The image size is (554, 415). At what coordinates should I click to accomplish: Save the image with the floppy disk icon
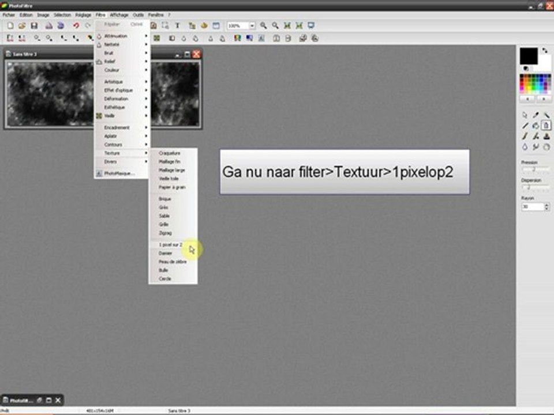34,26
